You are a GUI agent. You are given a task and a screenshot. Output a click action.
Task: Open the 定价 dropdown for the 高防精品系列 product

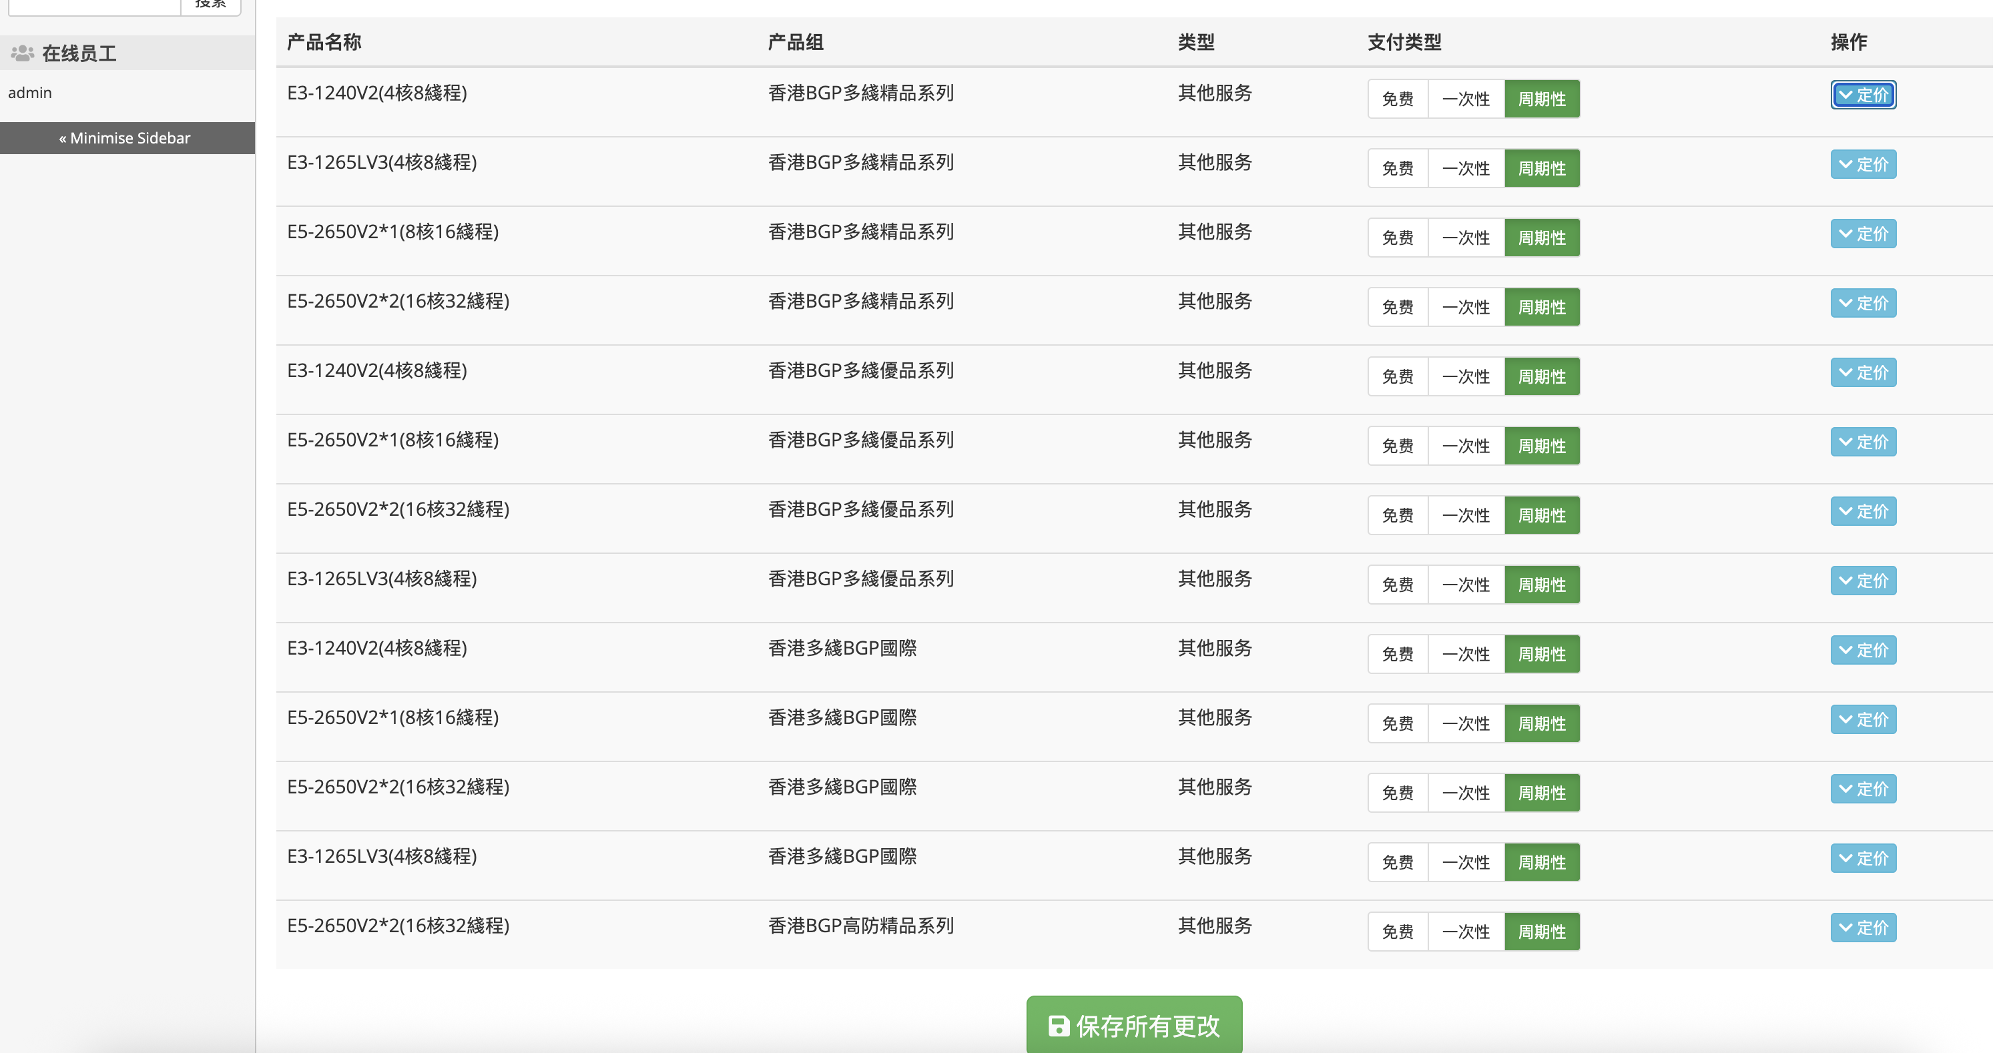1863,928
